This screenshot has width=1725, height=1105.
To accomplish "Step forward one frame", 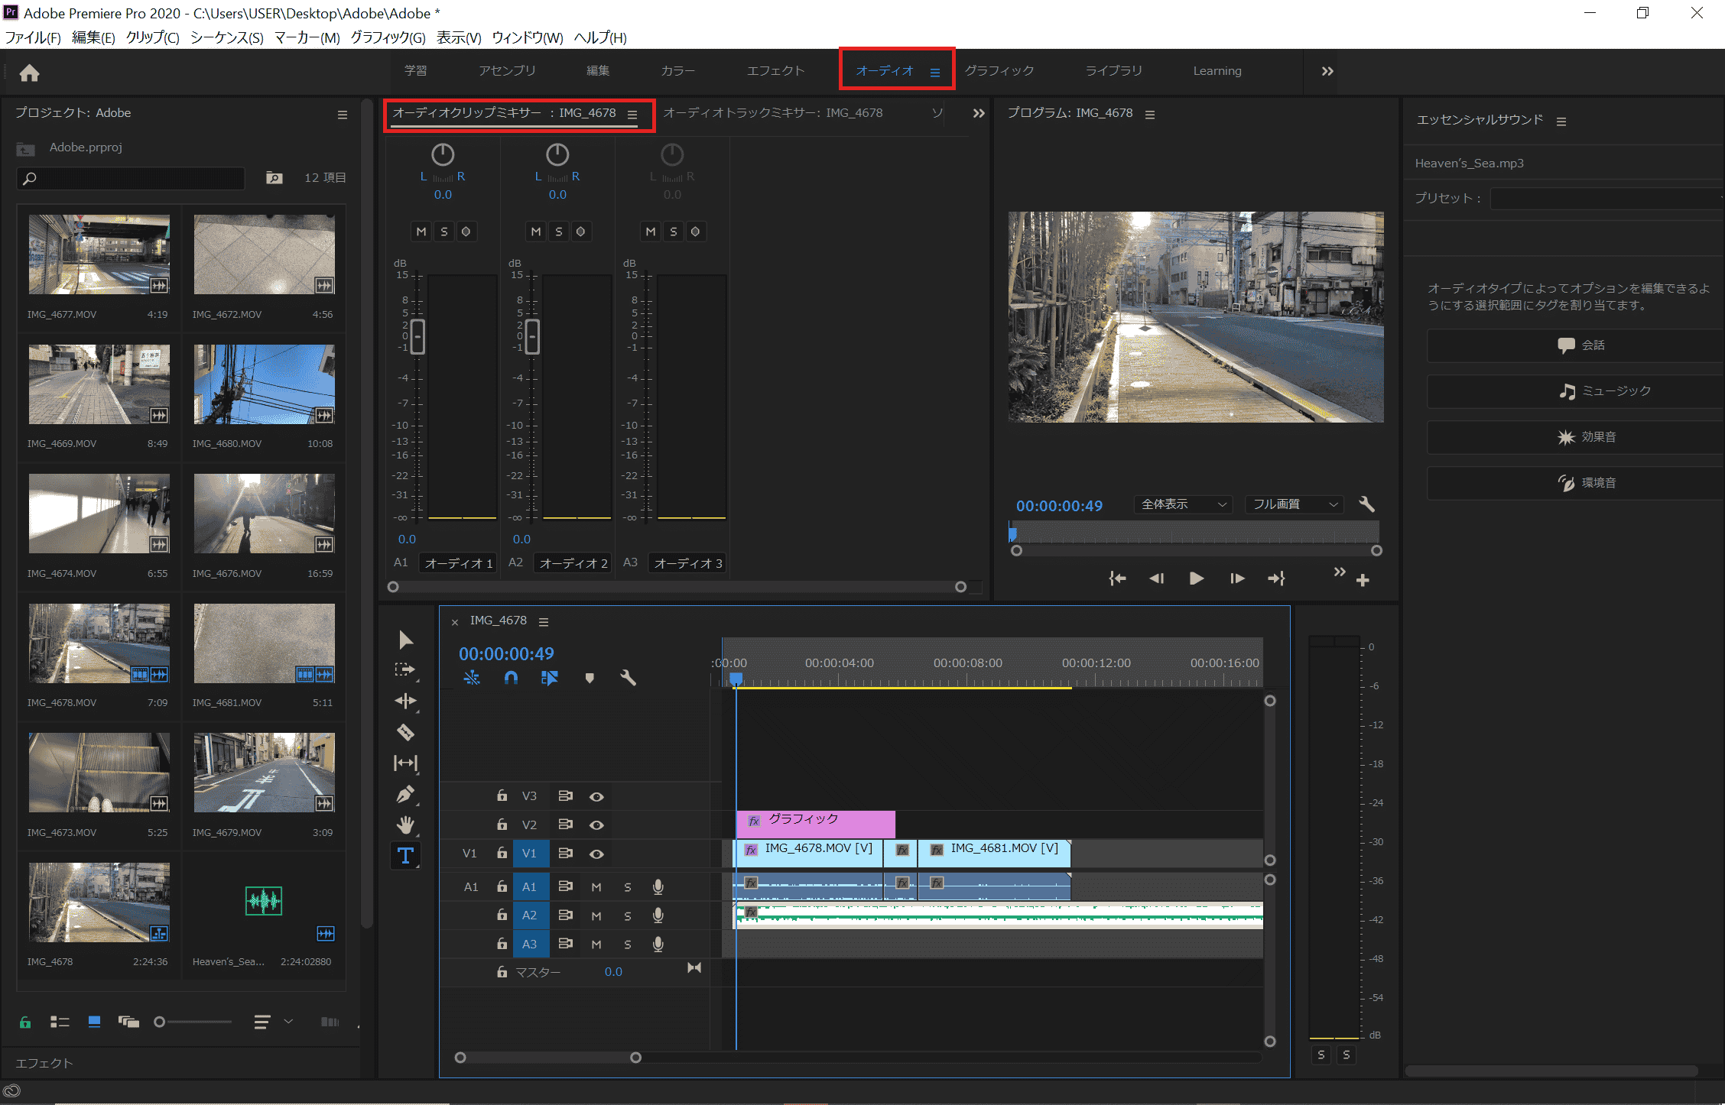I will point(1236,578).
